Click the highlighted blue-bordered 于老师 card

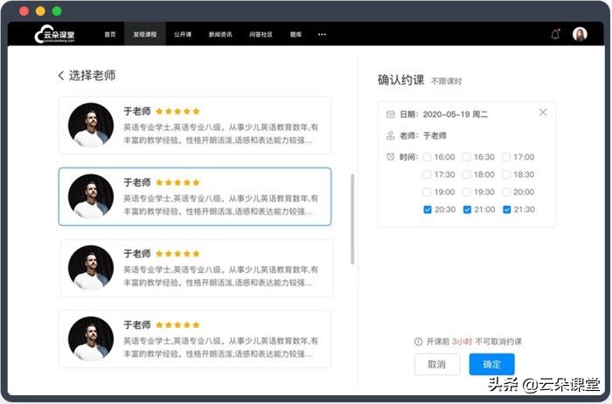(195, 196)
